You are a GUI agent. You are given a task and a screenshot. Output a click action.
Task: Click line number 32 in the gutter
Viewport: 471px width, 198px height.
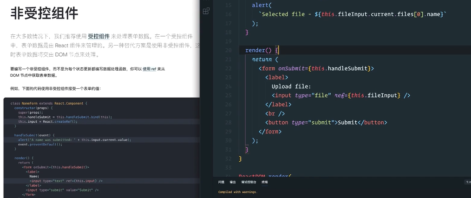(x=228, y=158)
